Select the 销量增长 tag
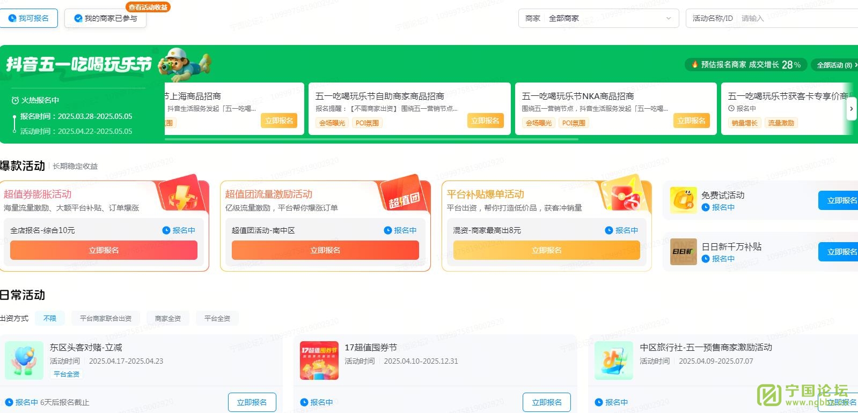 pos(744,123)
